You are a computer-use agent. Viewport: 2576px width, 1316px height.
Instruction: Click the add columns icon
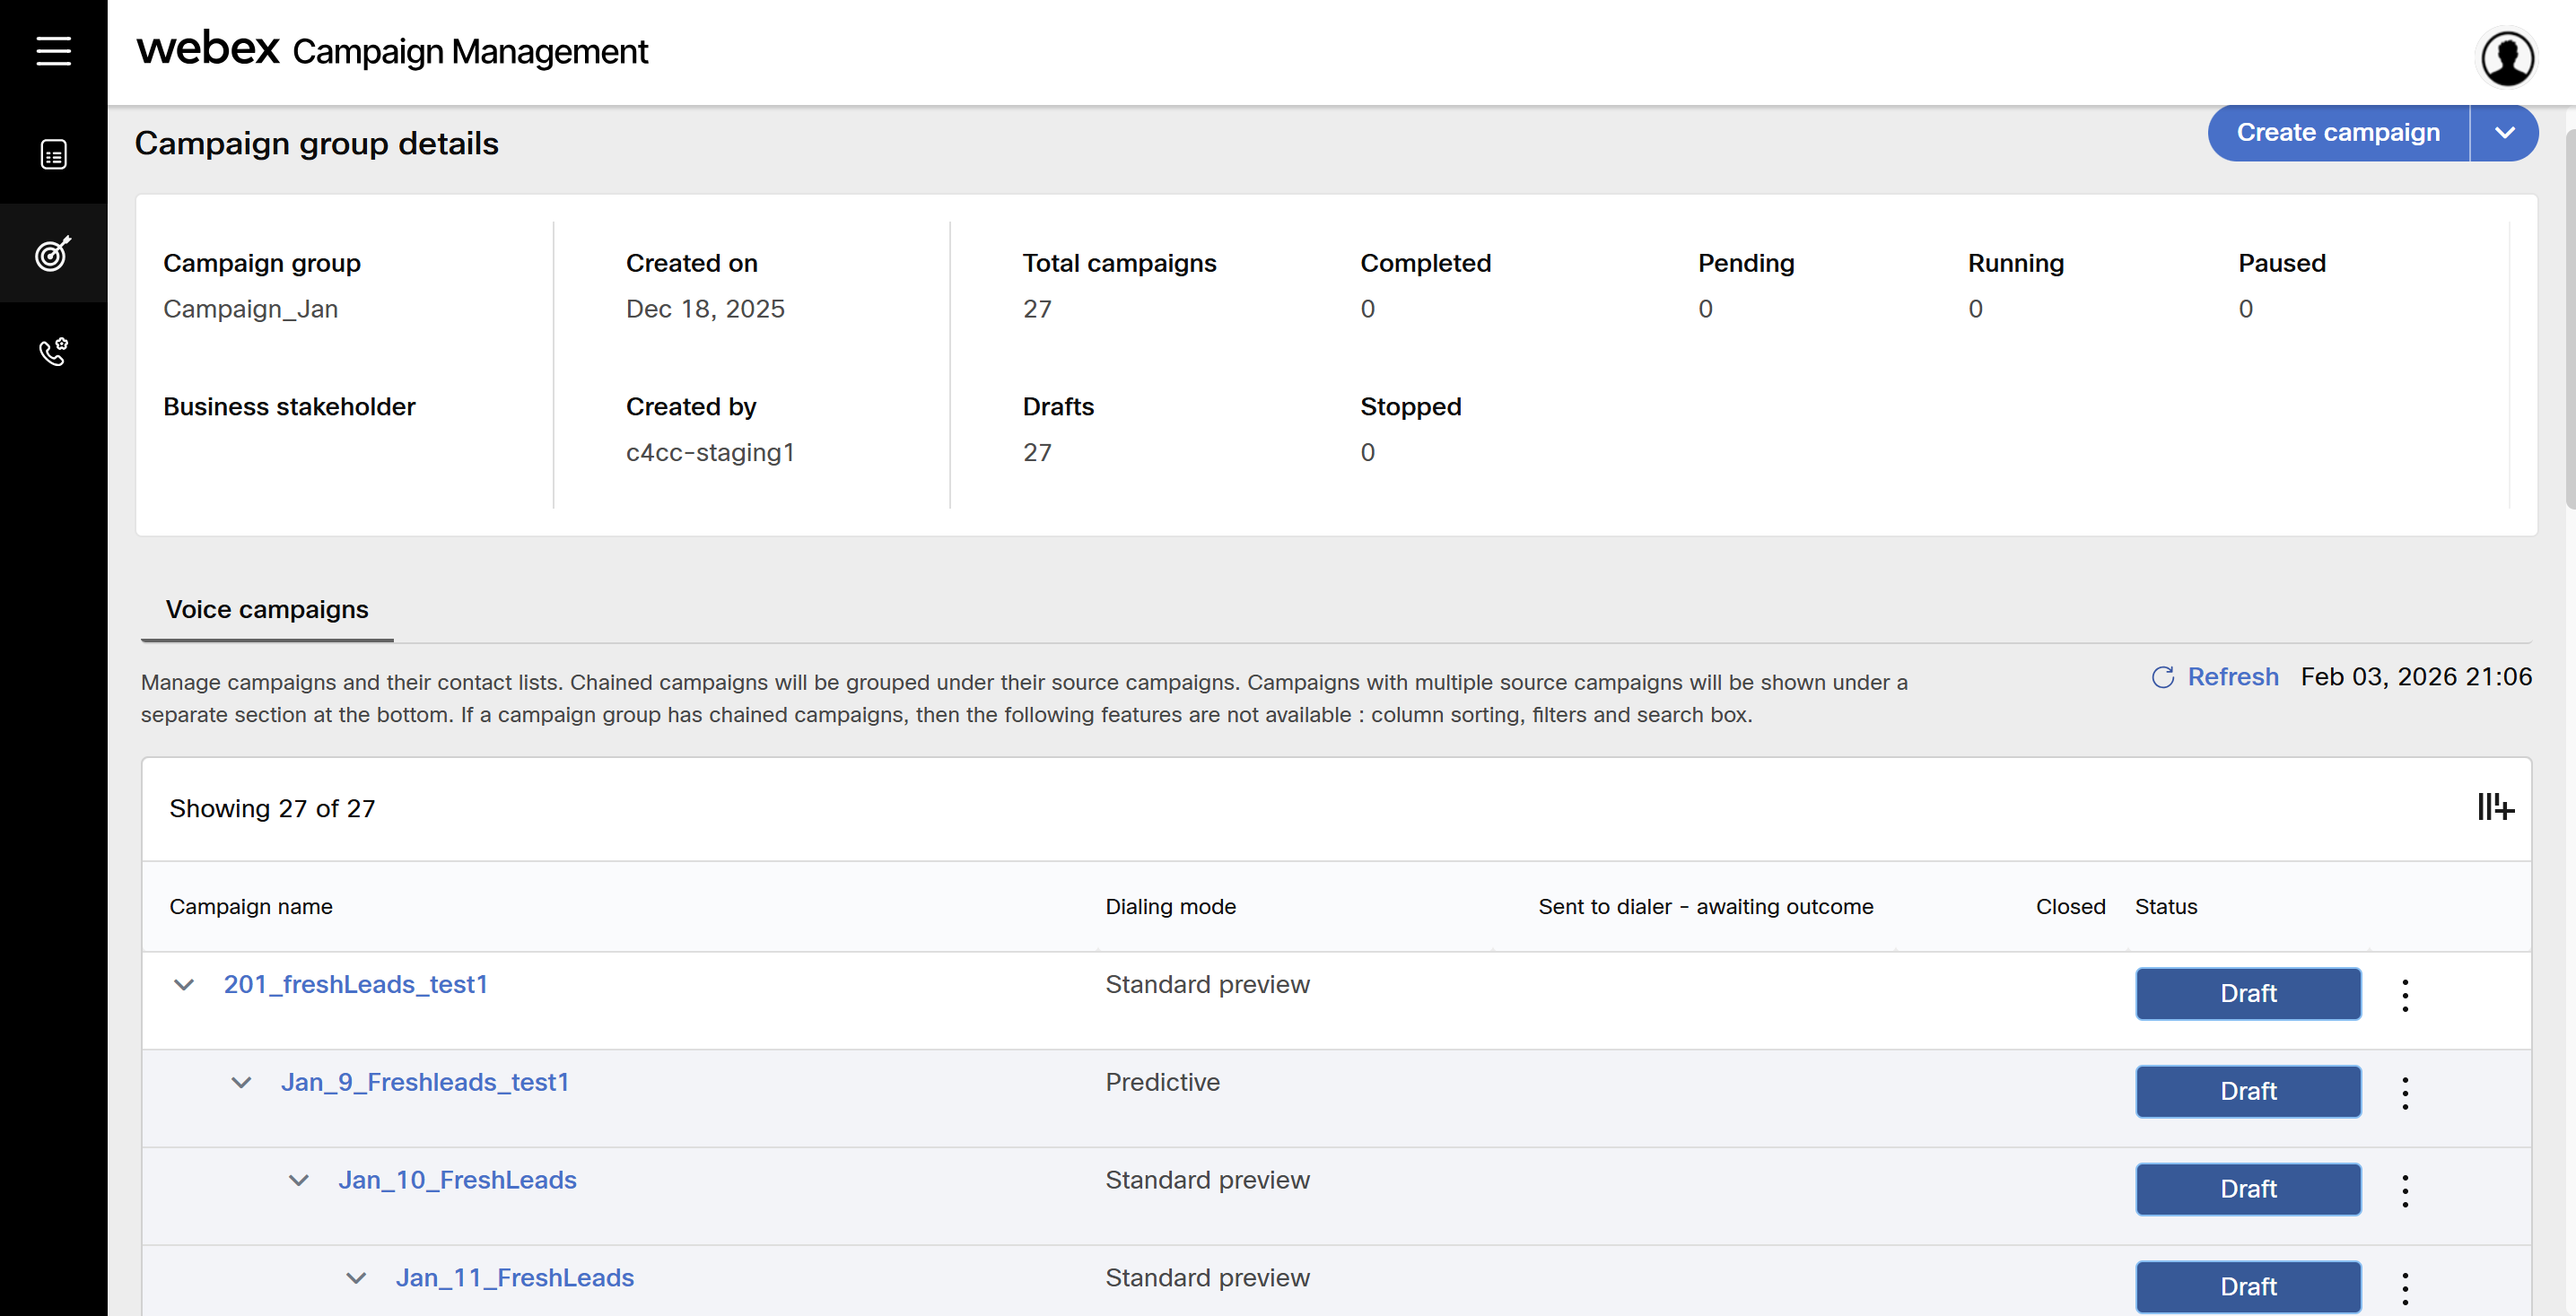click(2495, 807)
